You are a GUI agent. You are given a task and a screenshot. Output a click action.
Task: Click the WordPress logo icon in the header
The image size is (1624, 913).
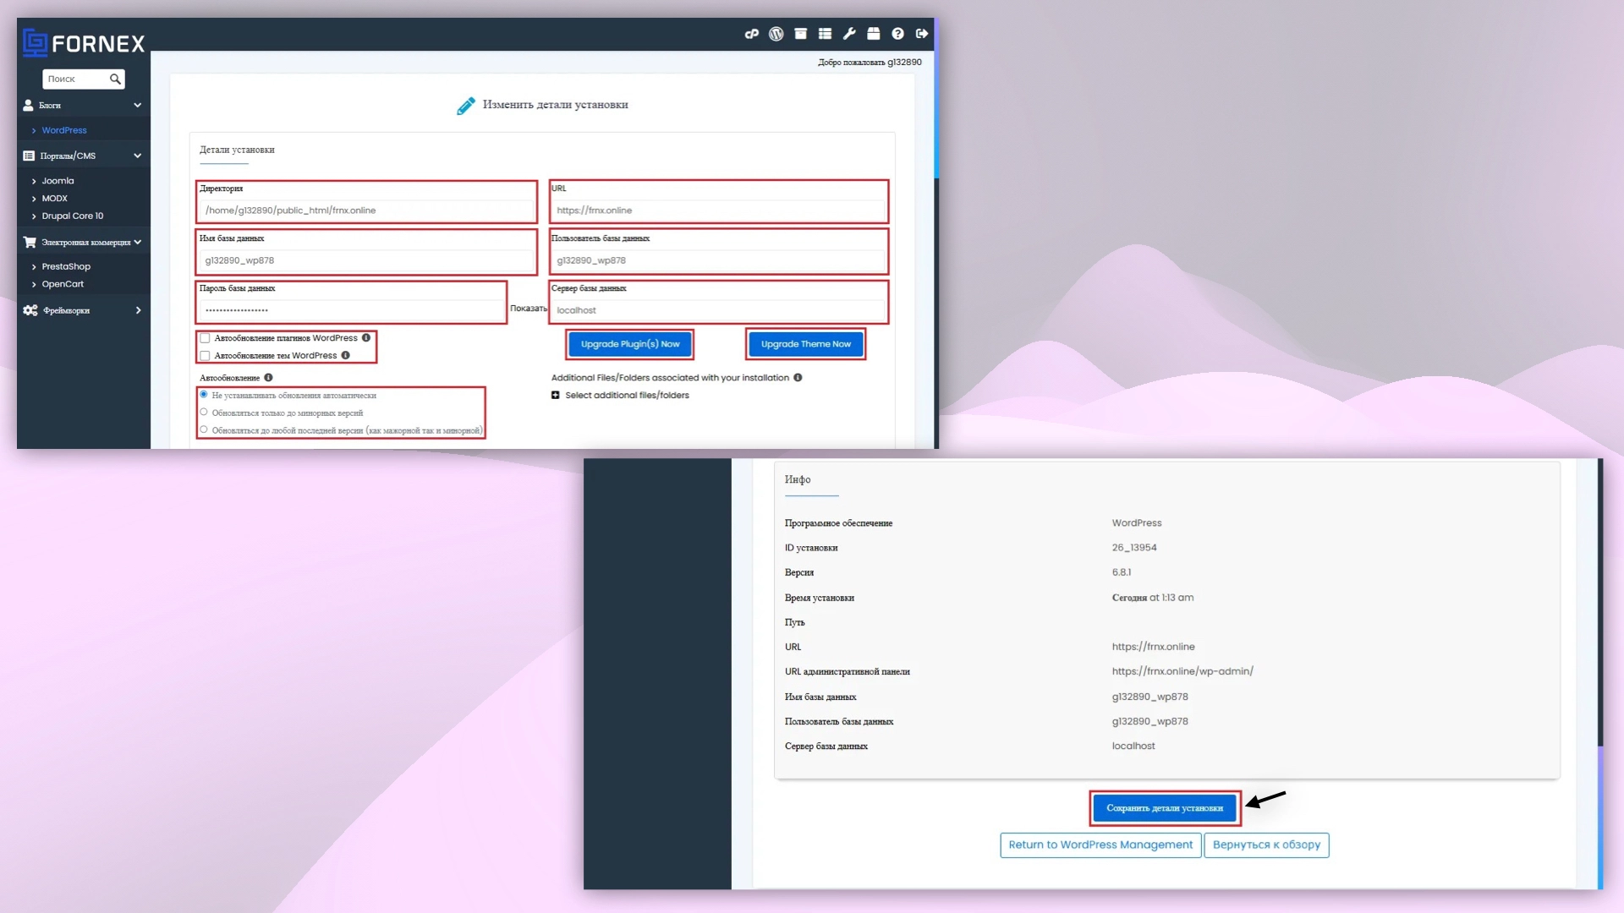pos(776,34)
